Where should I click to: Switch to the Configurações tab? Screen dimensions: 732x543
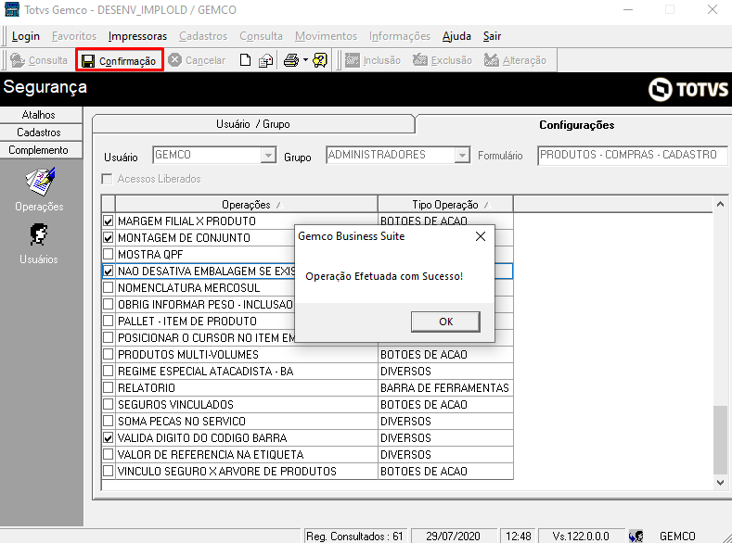tap(576, 125)
